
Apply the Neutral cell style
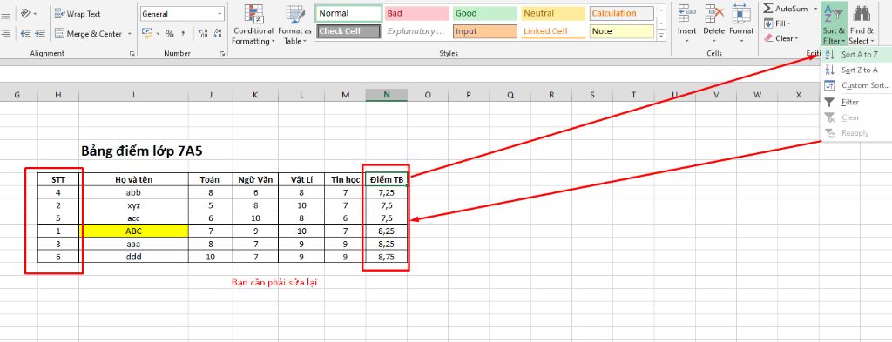(x=553, y=13)
